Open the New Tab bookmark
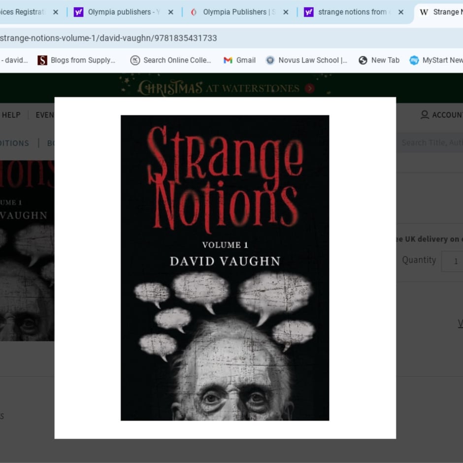The height and width of the screenshot is (463, 463). pyautogui.click(x=379, y=60)
